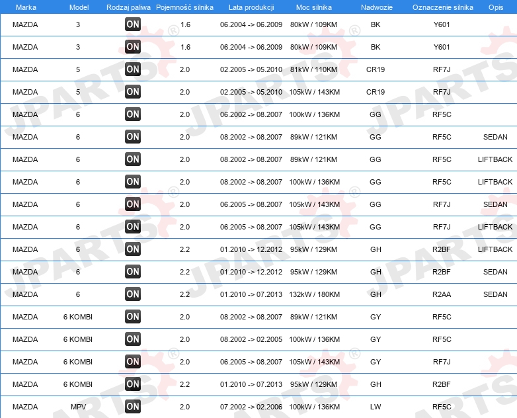The width and height of the screenshot is (517, 418).
Task: Click the ON fuel badge for Mazda 5 81kW
Action: coord(133,69)
